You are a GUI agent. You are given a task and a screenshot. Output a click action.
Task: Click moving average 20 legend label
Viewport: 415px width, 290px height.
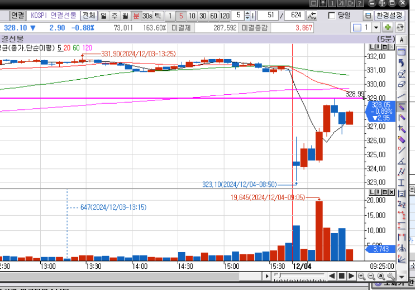67,48
